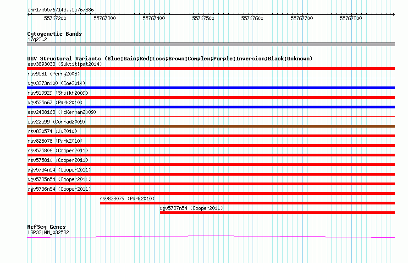Click the gray 17q23.2 cytogenetic band bar
This screenshot has height=263, width=408.
coord(211,44)
